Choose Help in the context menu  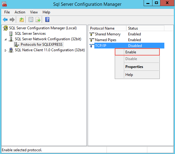(x=137, y=75)
